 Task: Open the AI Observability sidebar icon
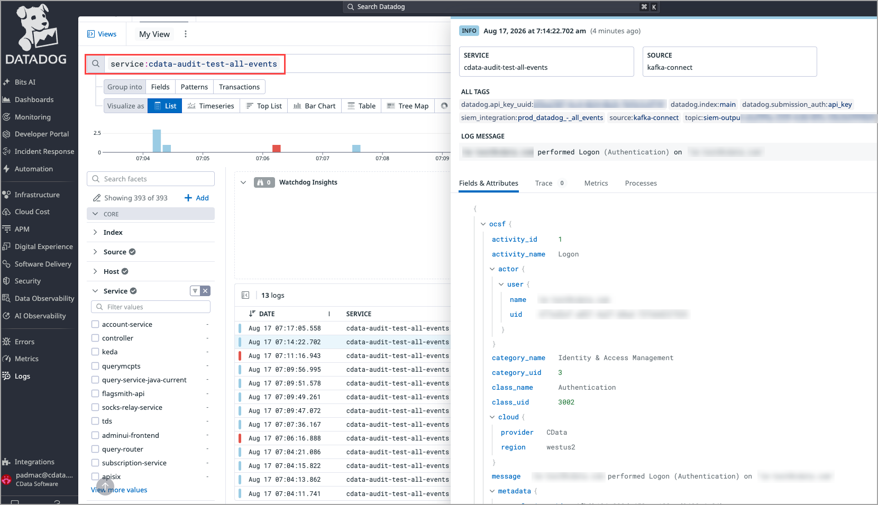click(x=6, y=316)
